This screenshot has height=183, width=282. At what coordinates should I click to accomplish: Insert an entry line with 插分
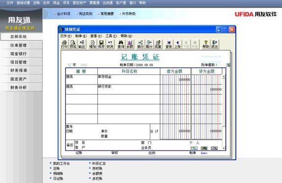point(141,44)
